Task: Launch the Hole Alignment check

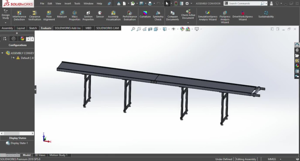Action: click(x=49, y=16)
